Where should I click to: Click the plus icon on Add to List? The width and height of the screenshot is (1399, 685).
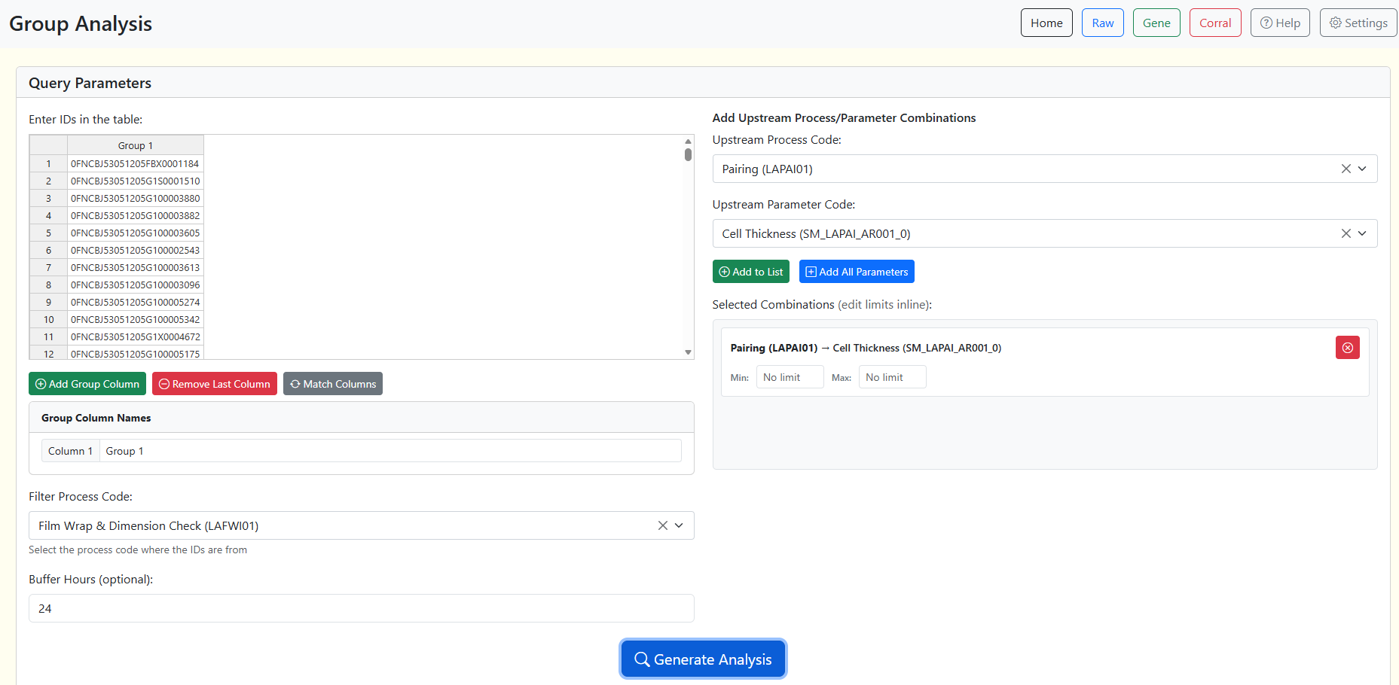pyautogui.click(x=724, y=271)
